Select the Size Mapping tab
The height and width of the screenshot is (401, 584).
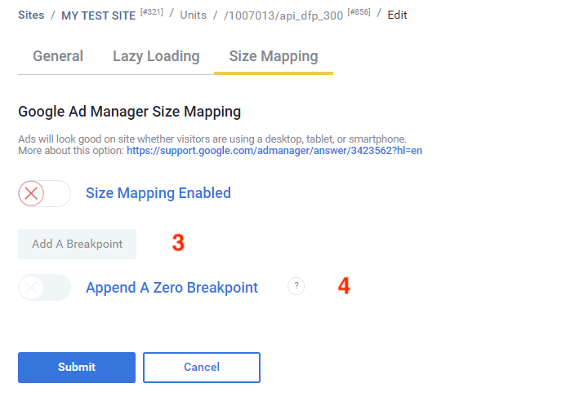(x=274, y=56)
